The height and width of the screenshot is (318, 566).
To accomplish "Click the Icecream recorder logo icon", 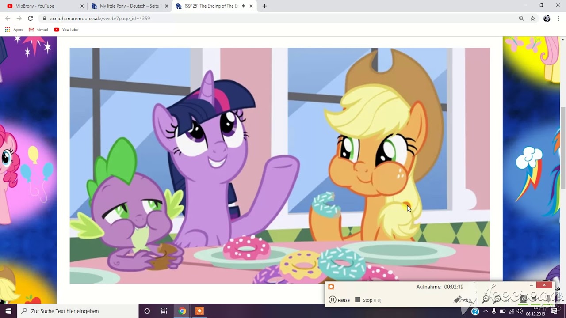I will (x=331, y=287).
